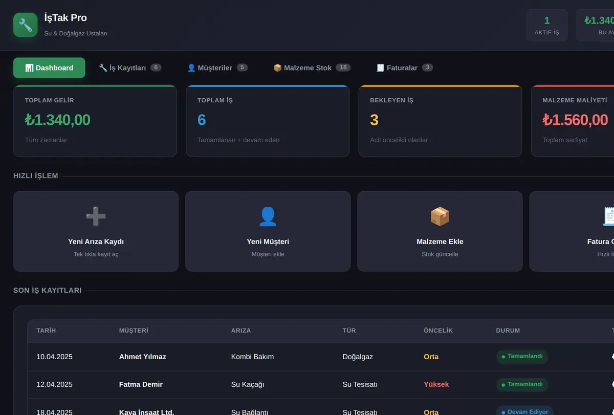Click the Su & Doğalgaz Ustaları subtitle

pyautogui.click(x=76, y=33)
